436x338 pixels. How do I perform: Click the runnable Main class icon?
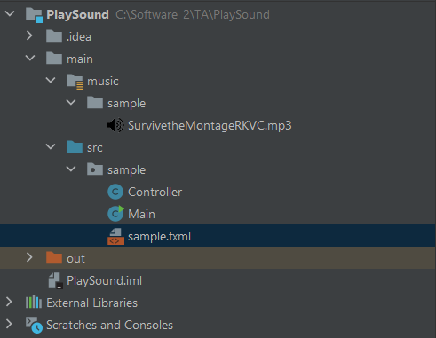point(115,214)
